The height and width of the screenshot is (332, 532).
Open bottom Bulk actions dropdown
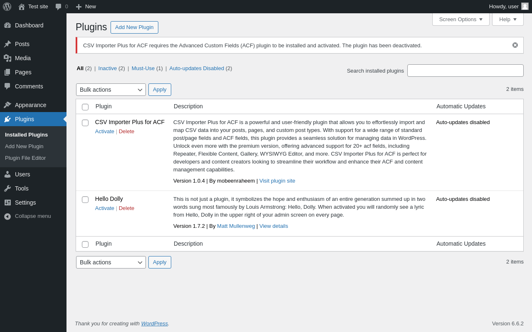[111, 262]
